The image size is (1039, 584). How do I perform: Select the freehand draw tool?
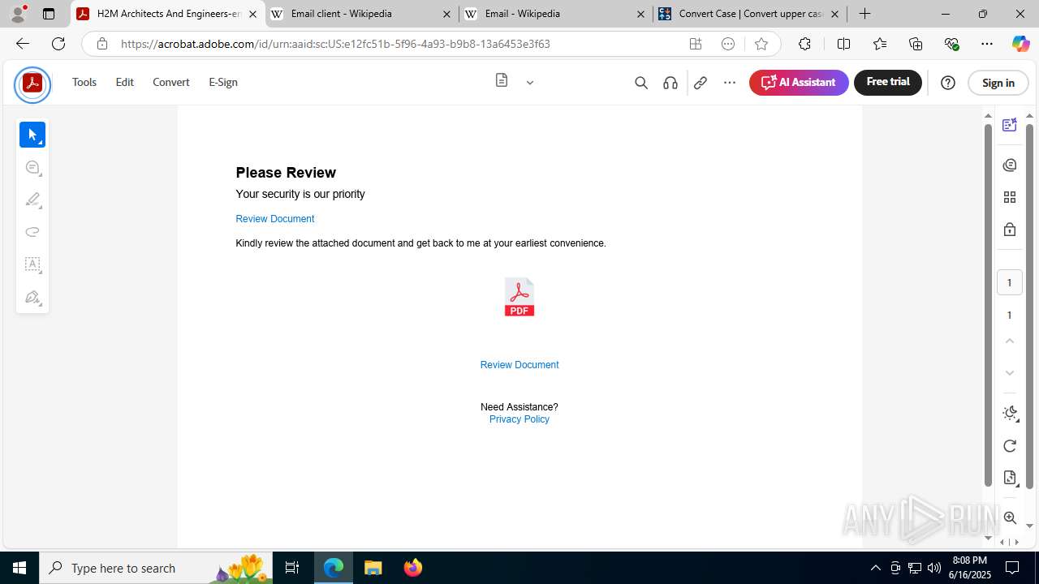[32, 232]
